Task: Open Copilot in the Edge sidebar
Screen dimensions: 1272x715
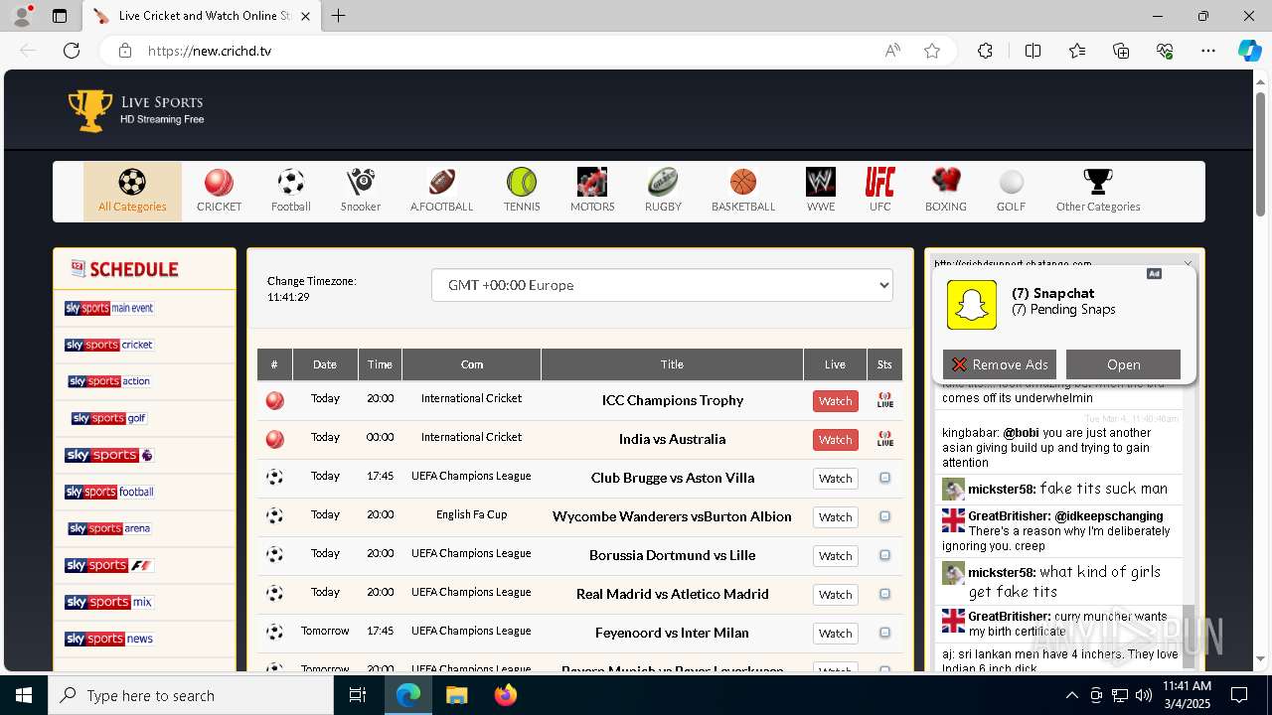Action: [x=1249, y=51]
